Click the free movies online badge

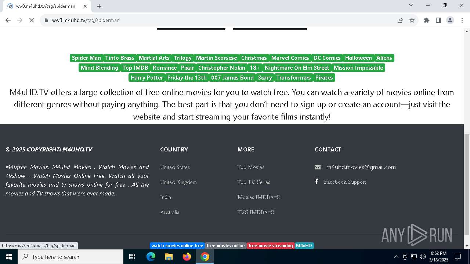coord(225,246)
